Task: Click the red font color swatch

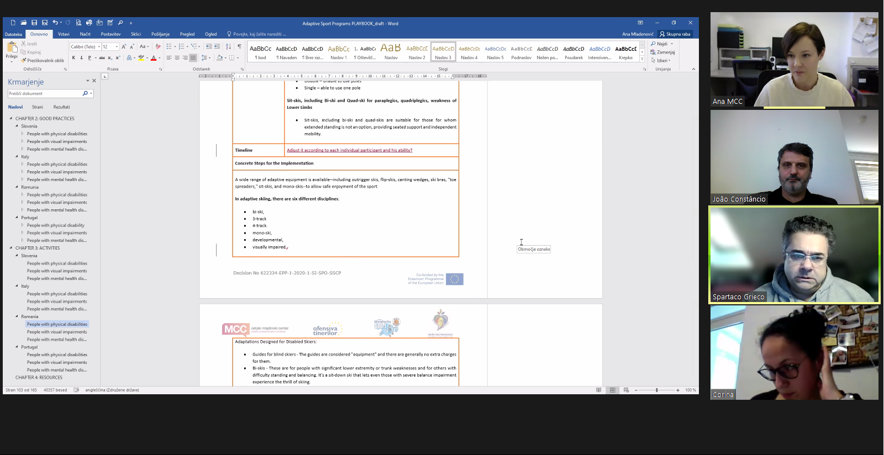Action: (x=153, y=57)
